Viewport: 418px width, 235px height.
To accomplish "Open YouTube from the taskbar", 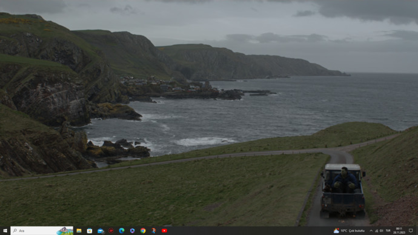I will pyautogui.click(x=165, y=231).
